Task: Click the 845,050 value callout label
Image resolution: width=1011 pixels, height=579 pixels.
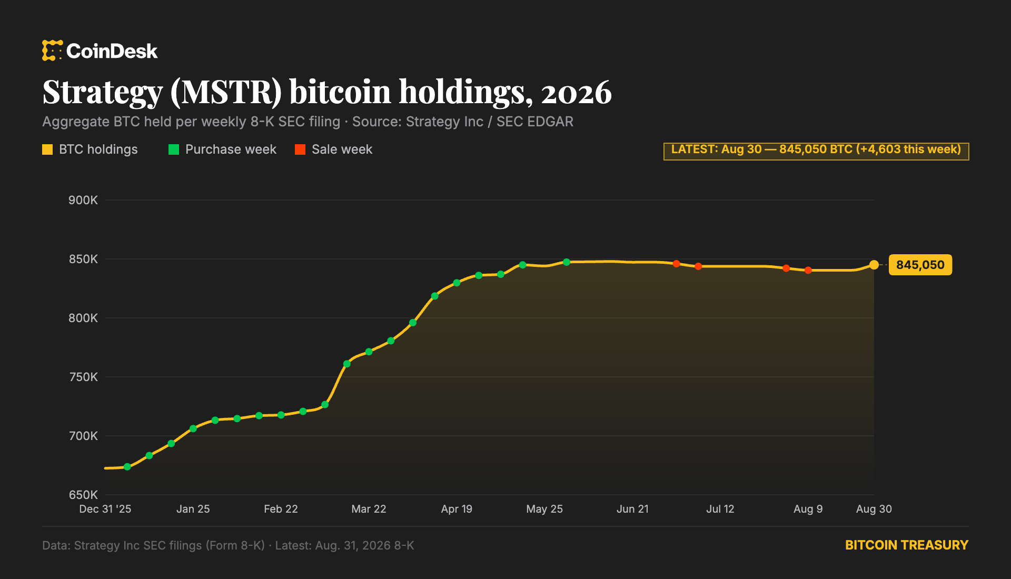Action: (920, 265)
